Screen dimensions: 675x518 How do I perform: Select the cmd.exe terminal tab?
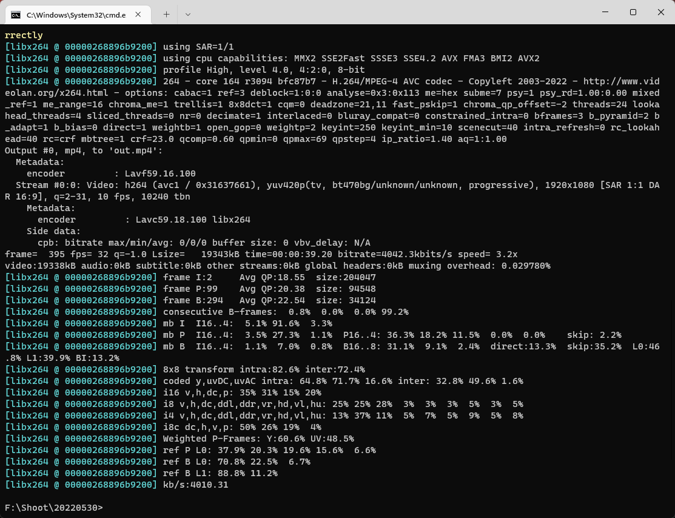(78, 15)
